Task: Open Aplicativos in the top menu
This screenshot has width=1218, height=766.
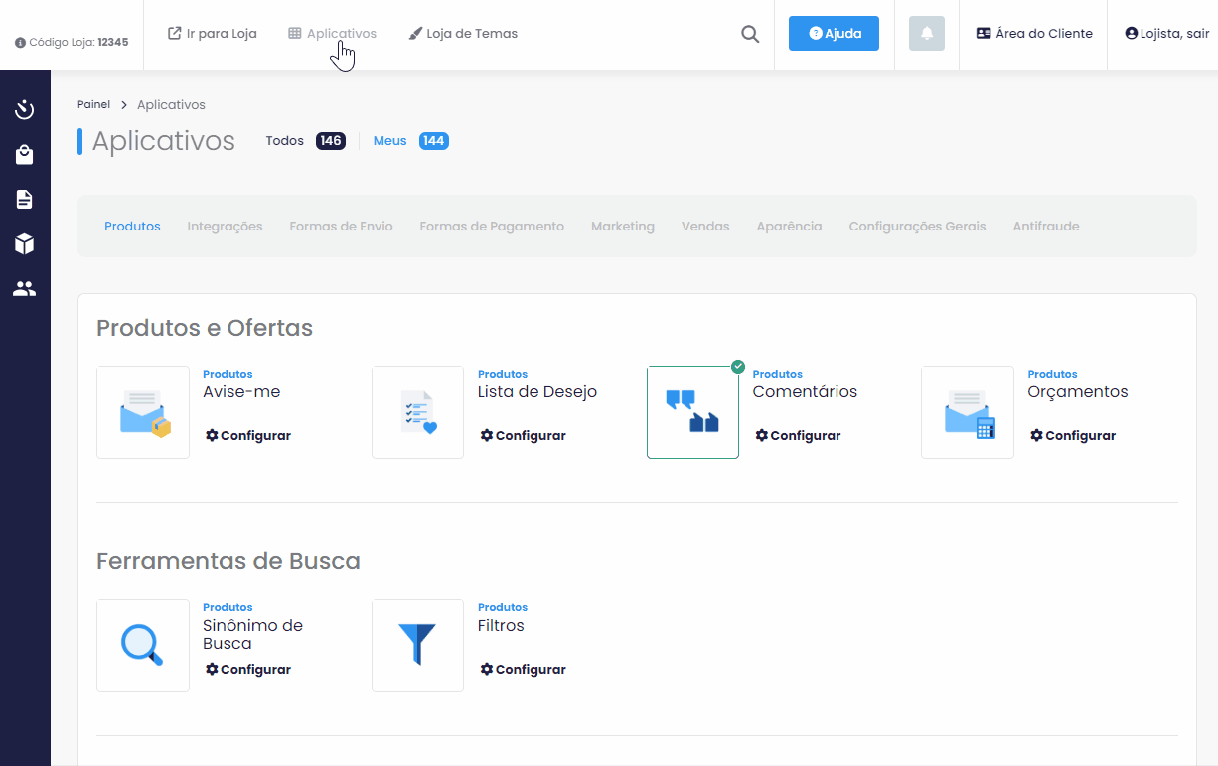Action: [332, 34]
